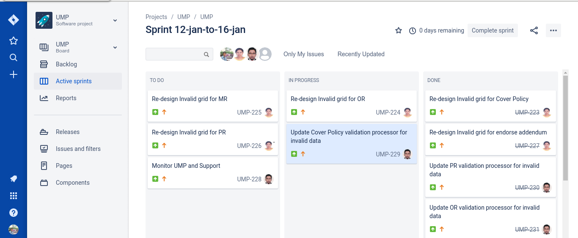
Task: Filter by the unassigned grey avatar
Action: point(265,54)
